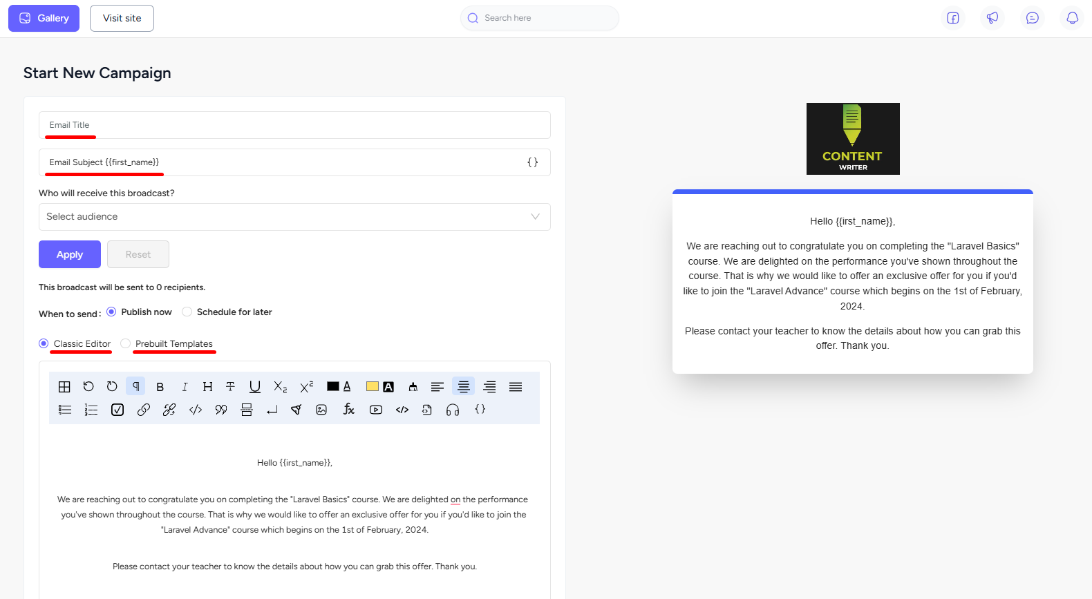Toggle bold formatting
The image size is (1092, 599).
coord(160,387)
